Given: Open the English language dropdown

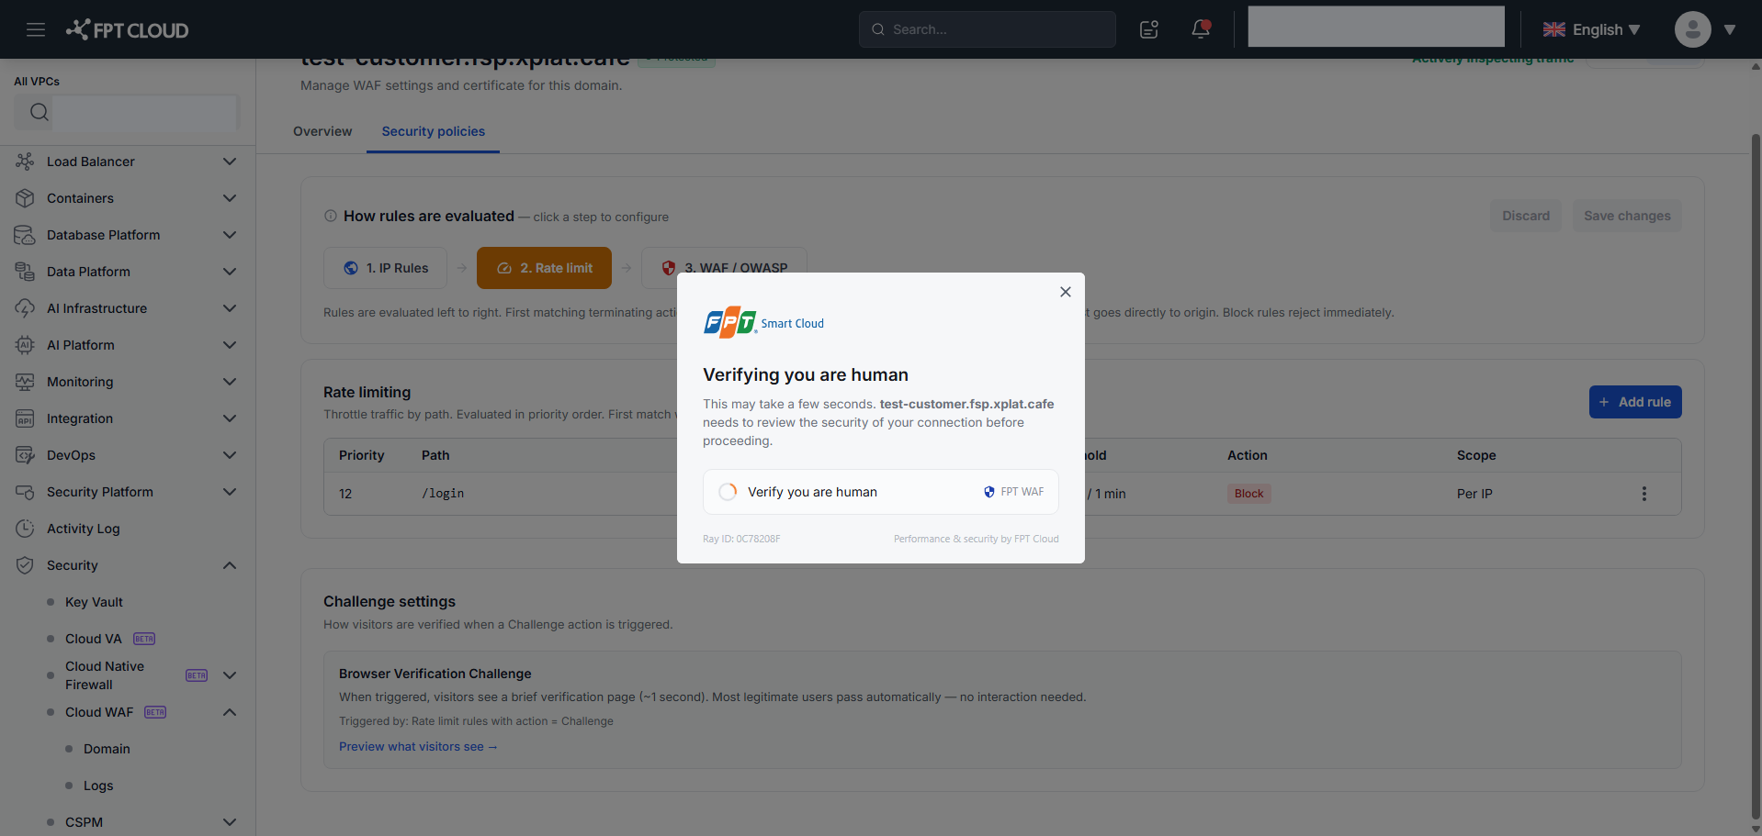Looking at the screenshot, I should tap(1591, 29).
